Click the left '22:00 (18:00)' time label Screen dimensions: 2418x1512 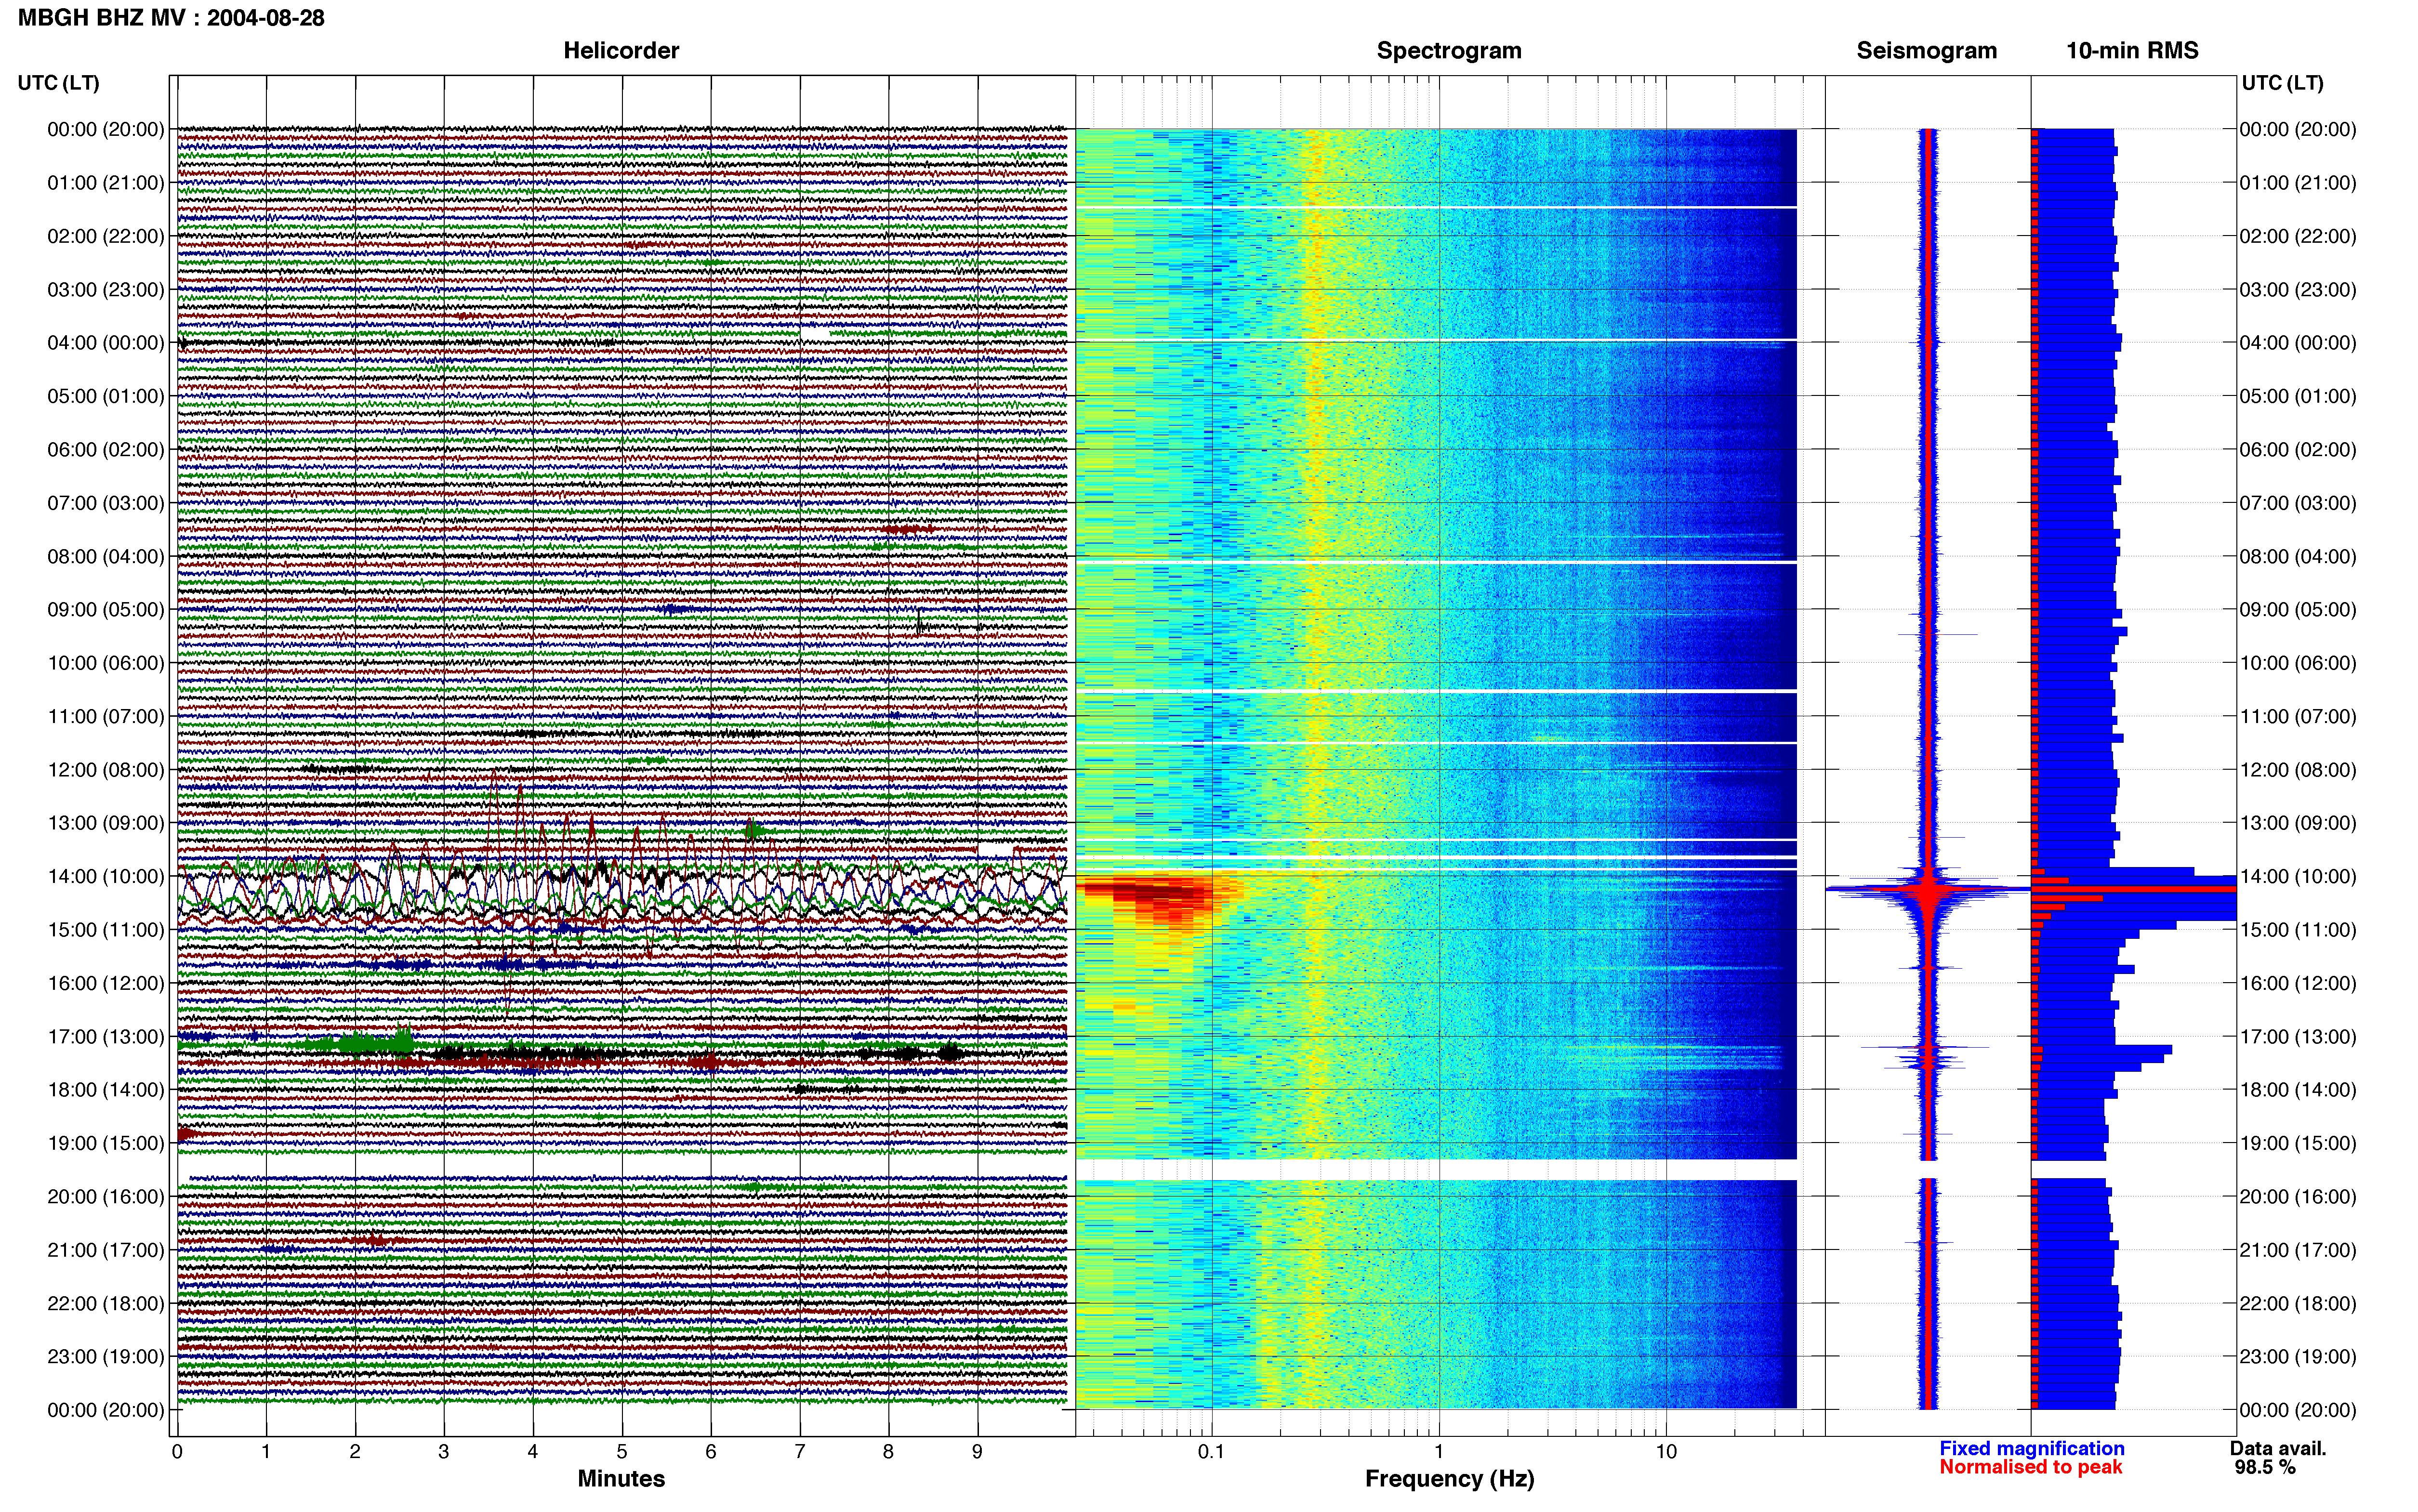[106, 1304]
